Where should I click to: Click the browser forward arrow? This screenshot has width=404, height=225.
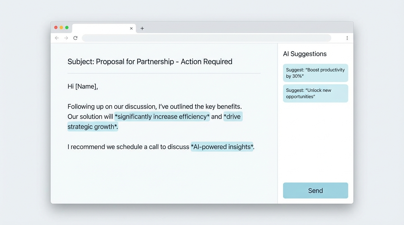66,38
